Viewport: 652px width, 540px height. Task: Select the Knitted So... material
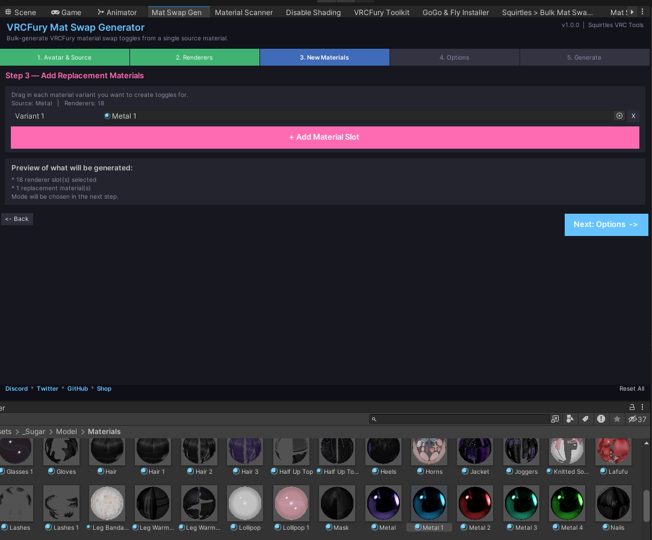567,456
